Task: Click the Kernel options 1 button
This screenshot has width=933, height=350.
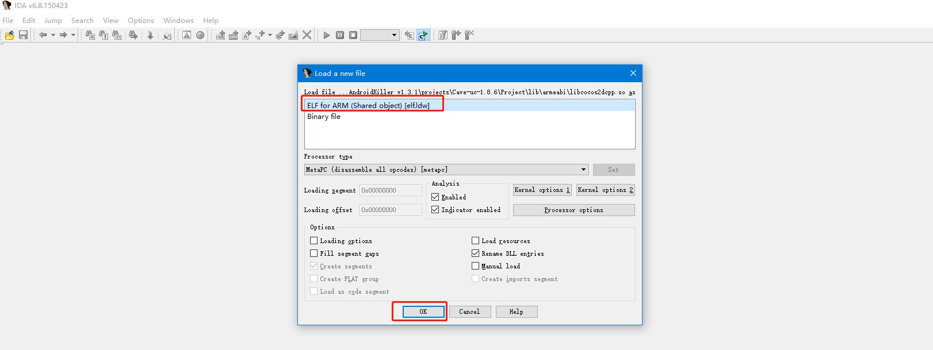Action: tap(542, 190)
